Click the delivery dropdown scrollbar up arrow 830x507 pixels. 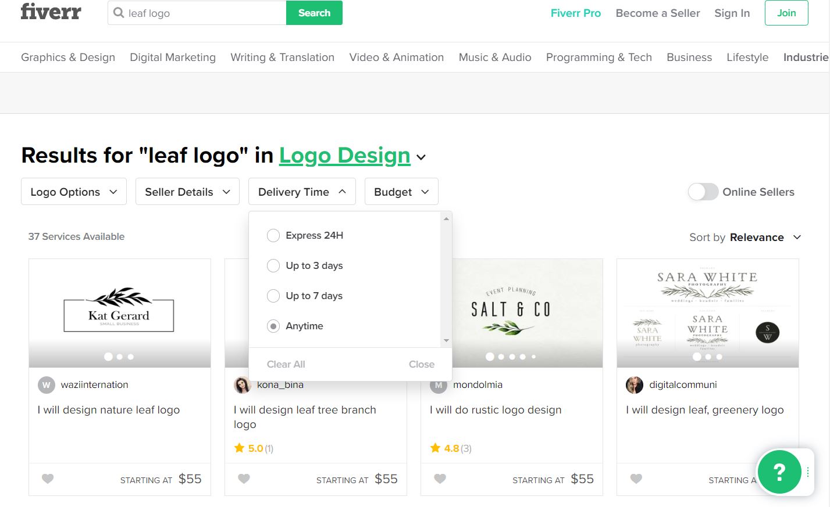pos(446,218)
